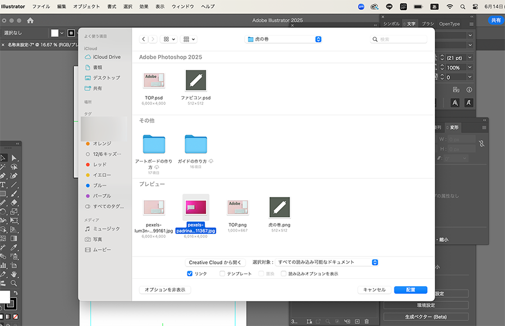This screenshot has height=326, width=505.
Task: Click the 生成ベクター (Beta) button
Action: click(x=426, y=317)
